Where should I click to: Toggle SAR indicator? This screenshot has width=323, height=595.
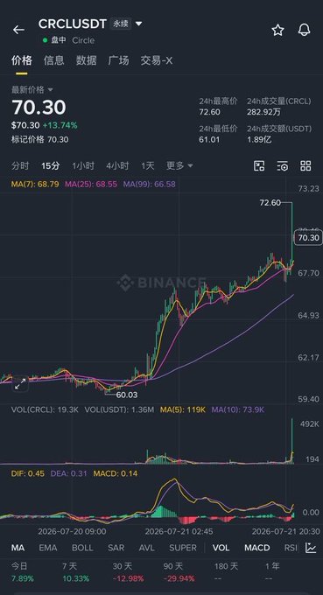pyautogui.click(x=116, y=548)
